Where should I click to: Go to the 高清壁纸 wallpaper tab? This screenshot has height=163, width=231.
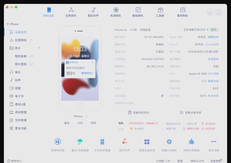point(116,12)
